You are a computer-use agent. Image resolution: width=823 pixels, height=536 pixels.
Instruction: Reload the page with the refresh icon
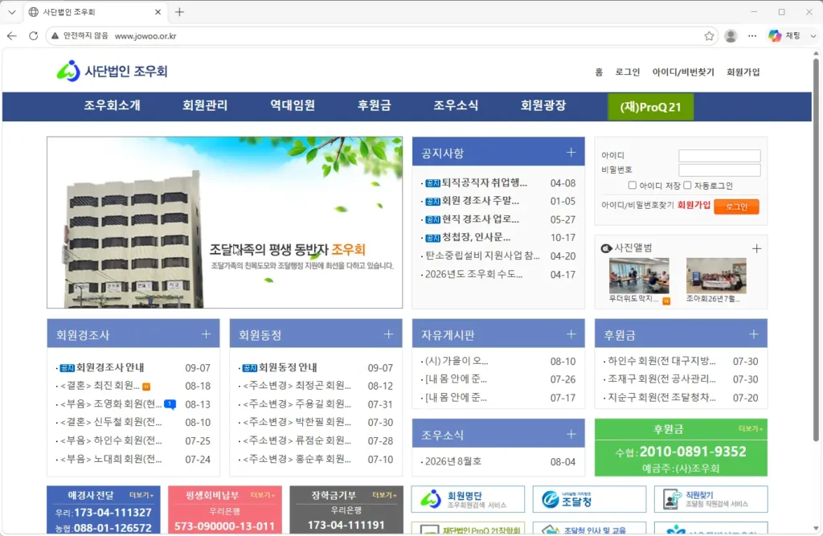(33, 35)
